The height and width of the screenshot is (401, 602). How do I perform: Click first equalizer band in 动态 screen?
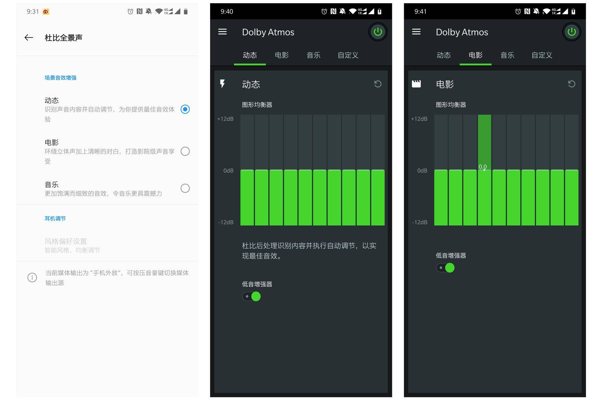click(247, 169)
